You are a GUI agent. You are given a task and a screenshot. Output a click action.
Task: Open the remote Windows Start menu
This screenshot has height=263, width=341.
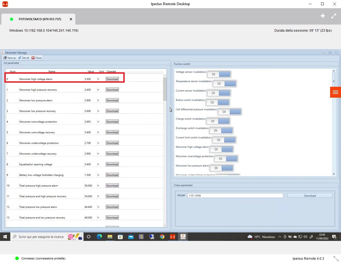pyautogui.click(x=5, y=237)
